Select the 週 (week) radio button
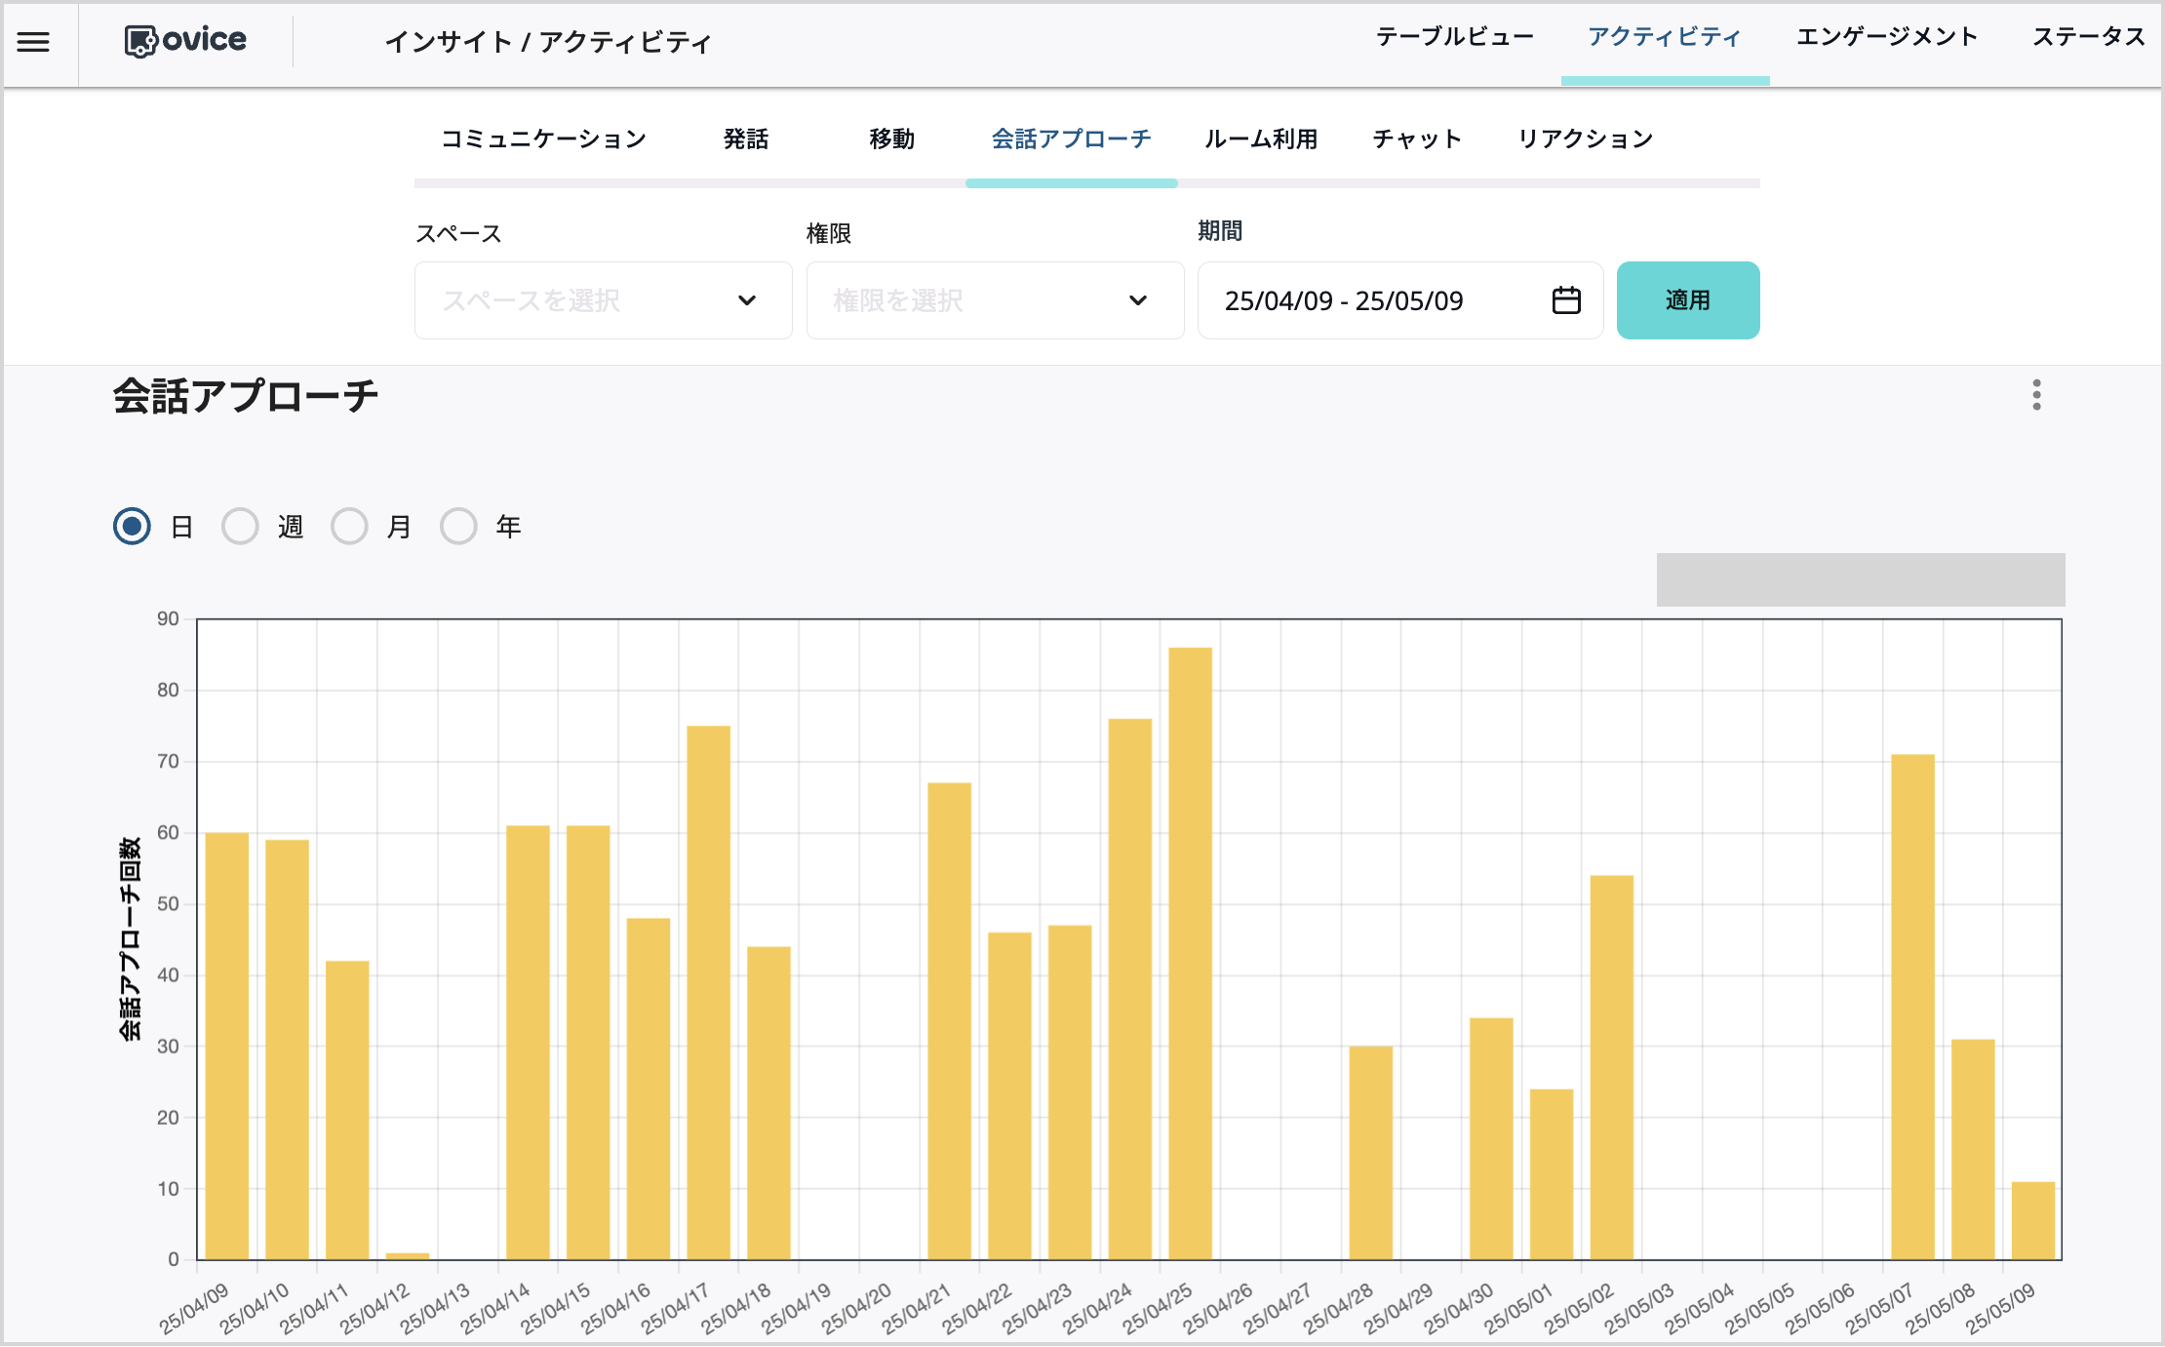The image size is (2165, 1347). pyautogui.click(x=240, y=527)
